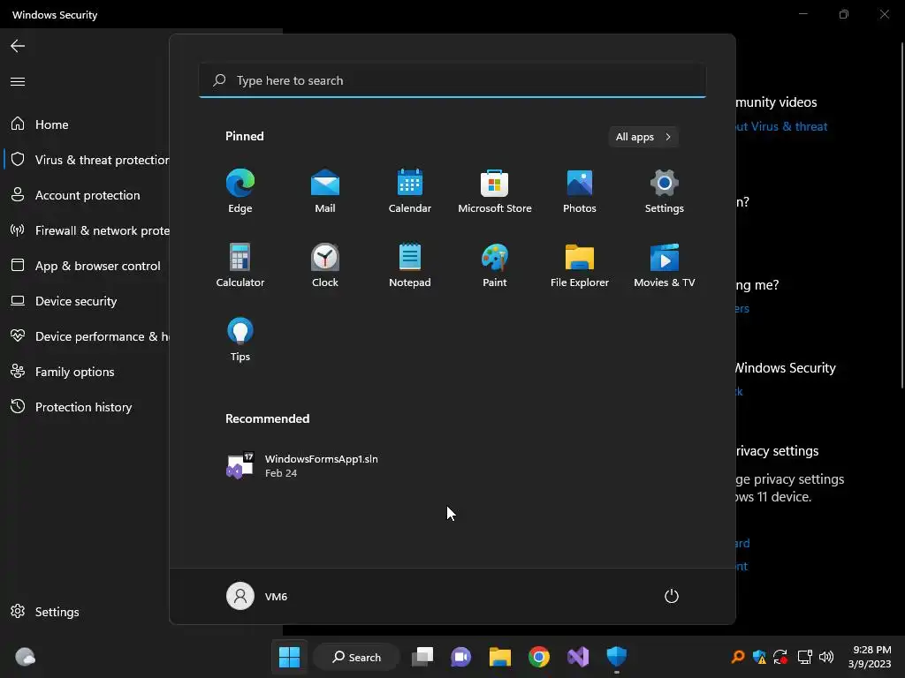The width and height of the screenshot is (905, 678).
Task: Open the recommended WindowsFormsApp1.sln file
Action: (x=303, y=465)
